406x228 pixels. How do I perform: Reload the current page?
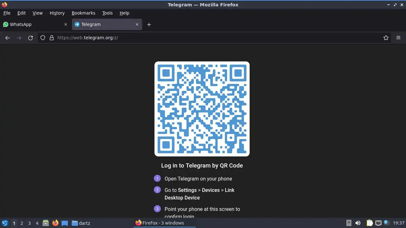[30, 38]
